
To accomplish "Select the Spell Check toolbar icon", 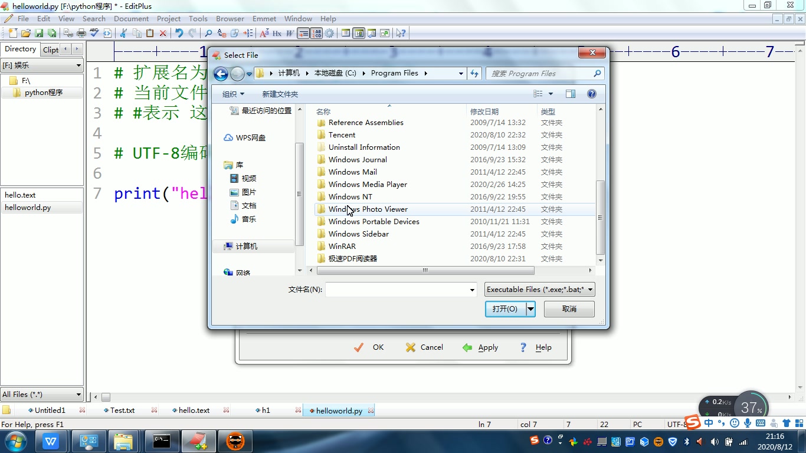I will pos(94,34).
